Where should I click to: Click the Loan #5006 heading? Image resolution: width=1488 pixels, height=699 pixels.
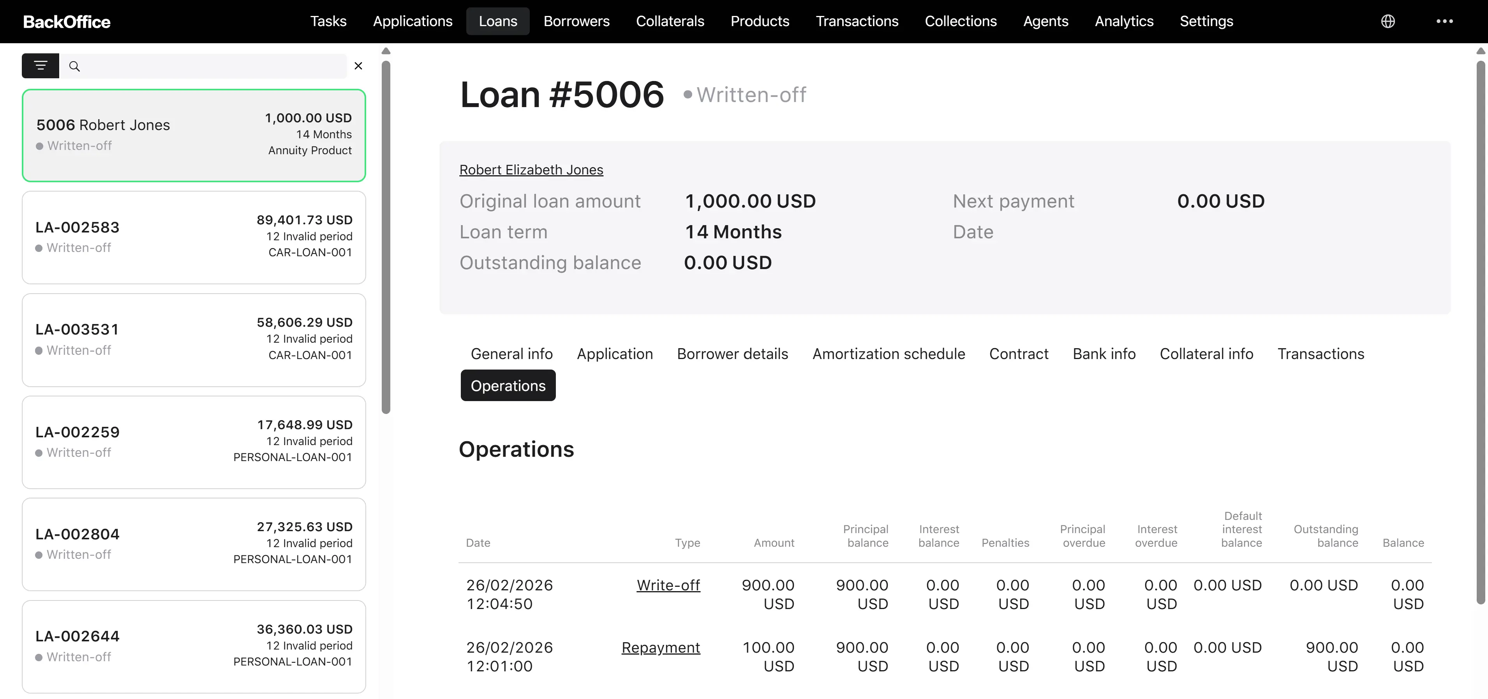pyautogui.click(x=561, y=94)
